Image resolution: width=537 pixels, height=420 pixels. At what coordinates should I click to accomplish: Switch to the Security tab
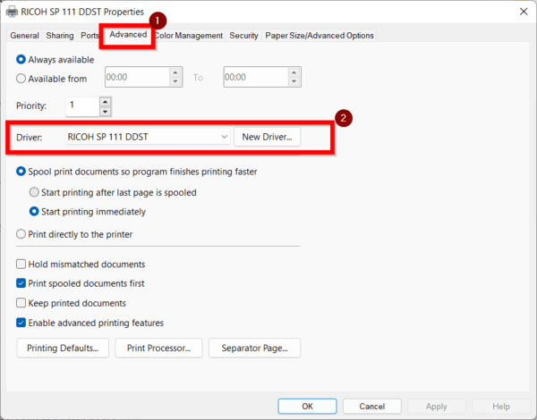[x=243, y=36]
